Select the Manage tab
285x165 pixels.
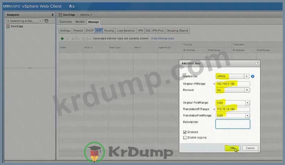pyautogui.click(x=94, y=22)
